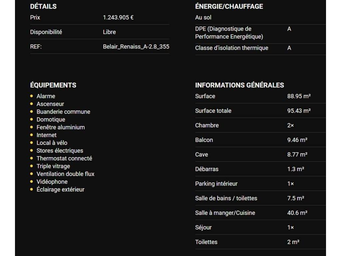The height and width of the screenshot is (256, 341).
Task: Click the INFORMATIONS GÉNÉRALES heading
Action: pos(239,85)
